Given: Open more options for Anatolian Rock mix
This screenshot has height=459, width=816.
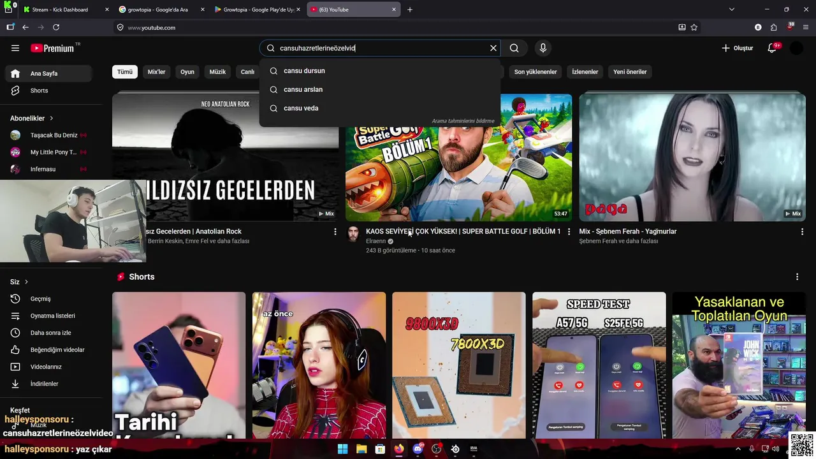Looking at the screenshot, I should (335, 232).
